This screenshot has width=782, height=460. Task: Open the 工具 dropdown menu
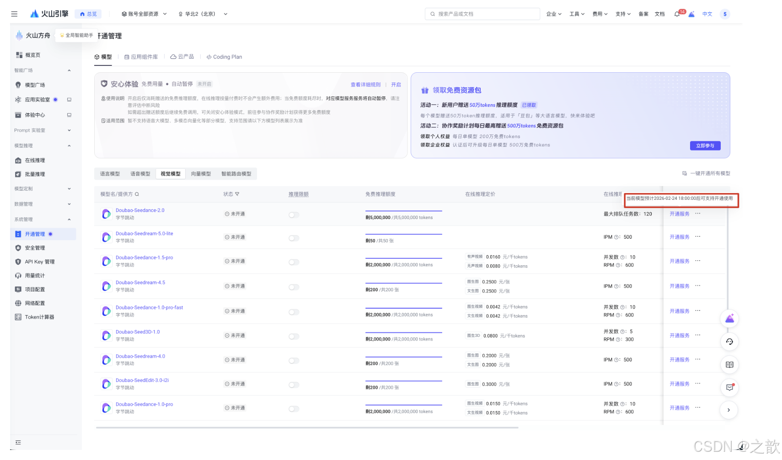click(x=577, y=14)
